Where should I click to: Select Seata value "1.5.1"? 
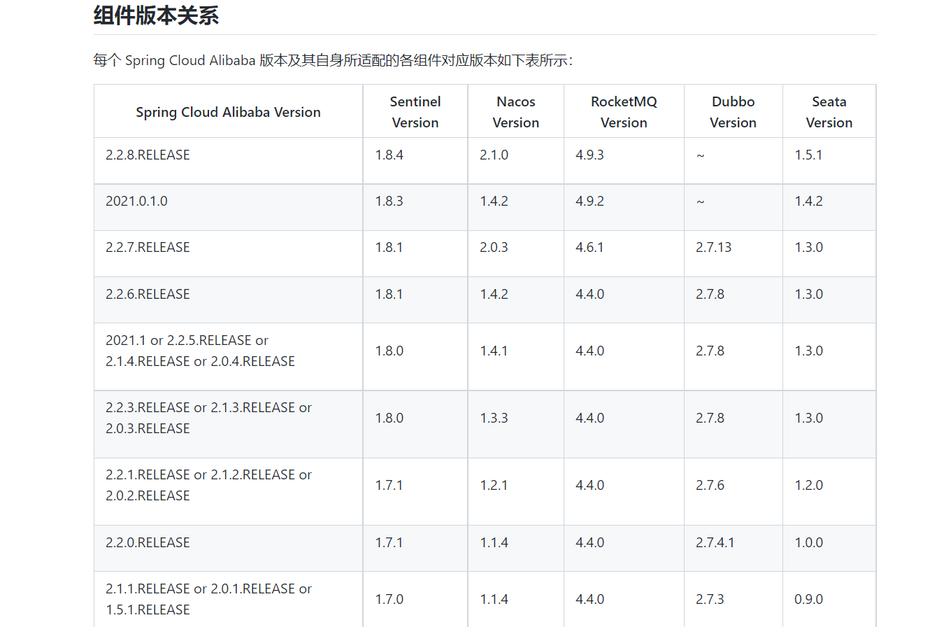pyautogui.click(x=808, y=155)
